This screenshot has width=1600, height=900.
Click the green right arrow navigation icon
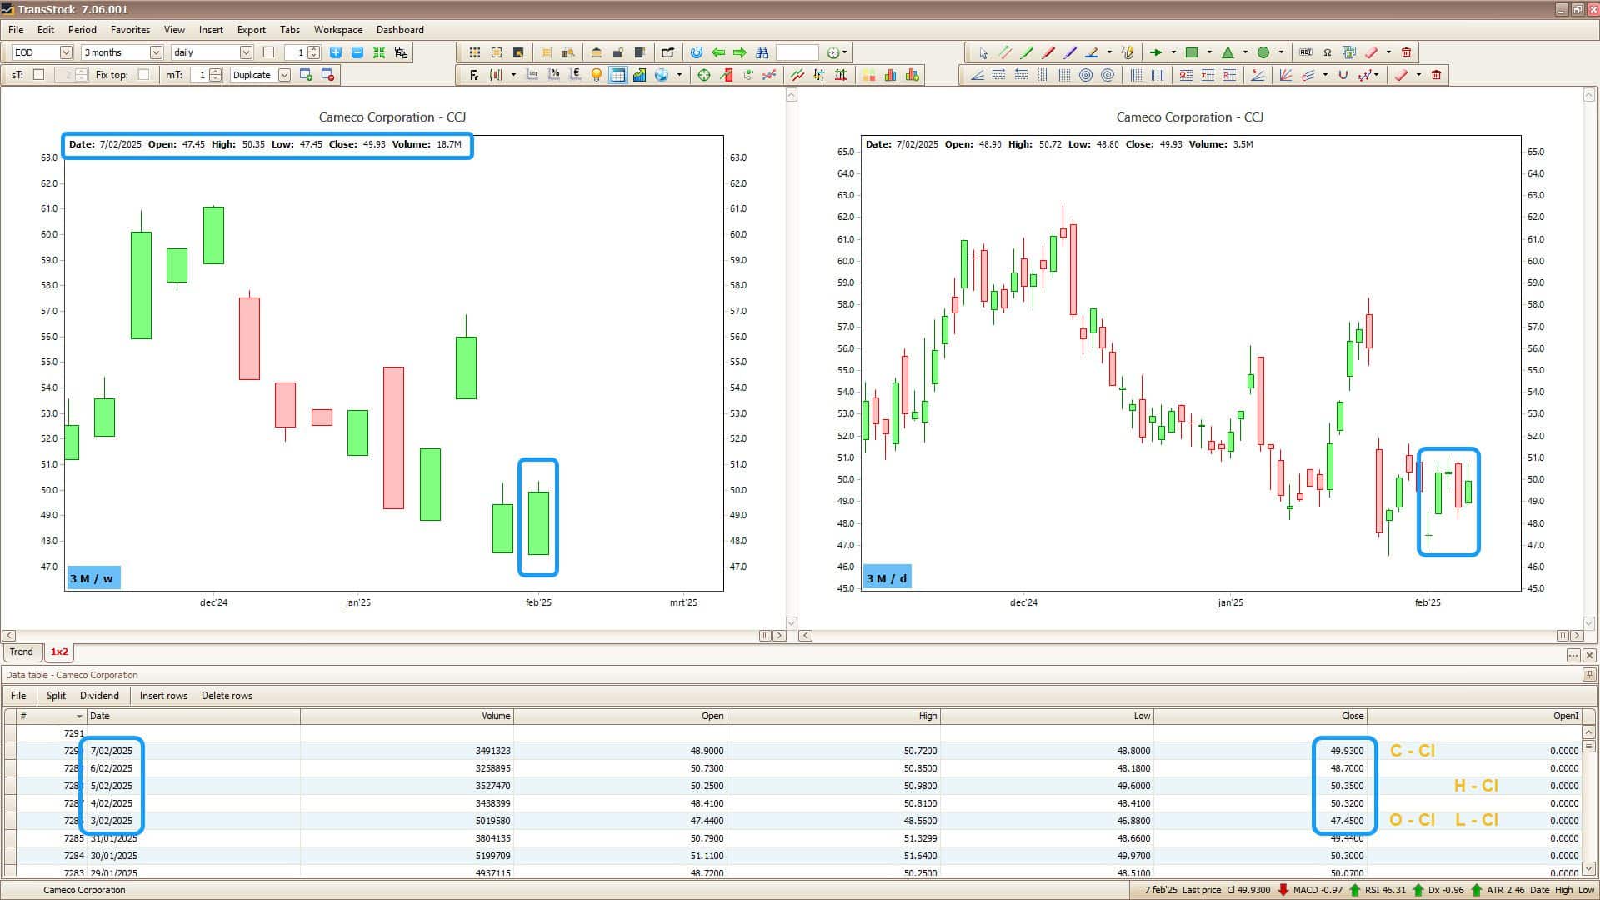tap(740, 52)
